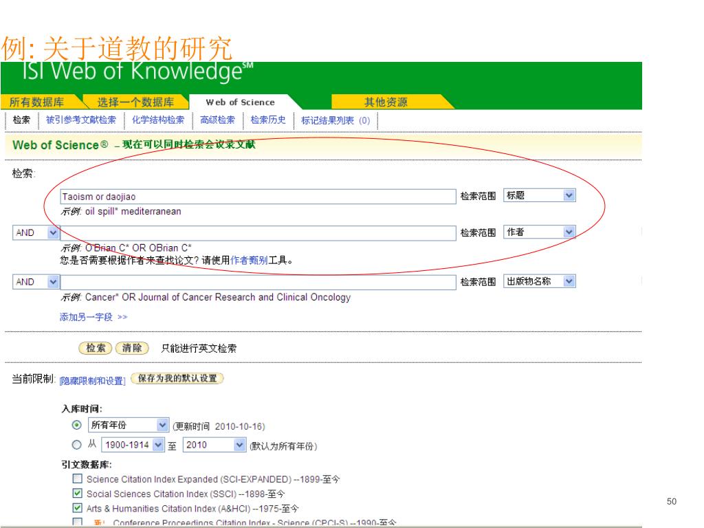Uncheck Arts & Humanities Citation Index checkbox
704x528 pixels.
[78, 508]
